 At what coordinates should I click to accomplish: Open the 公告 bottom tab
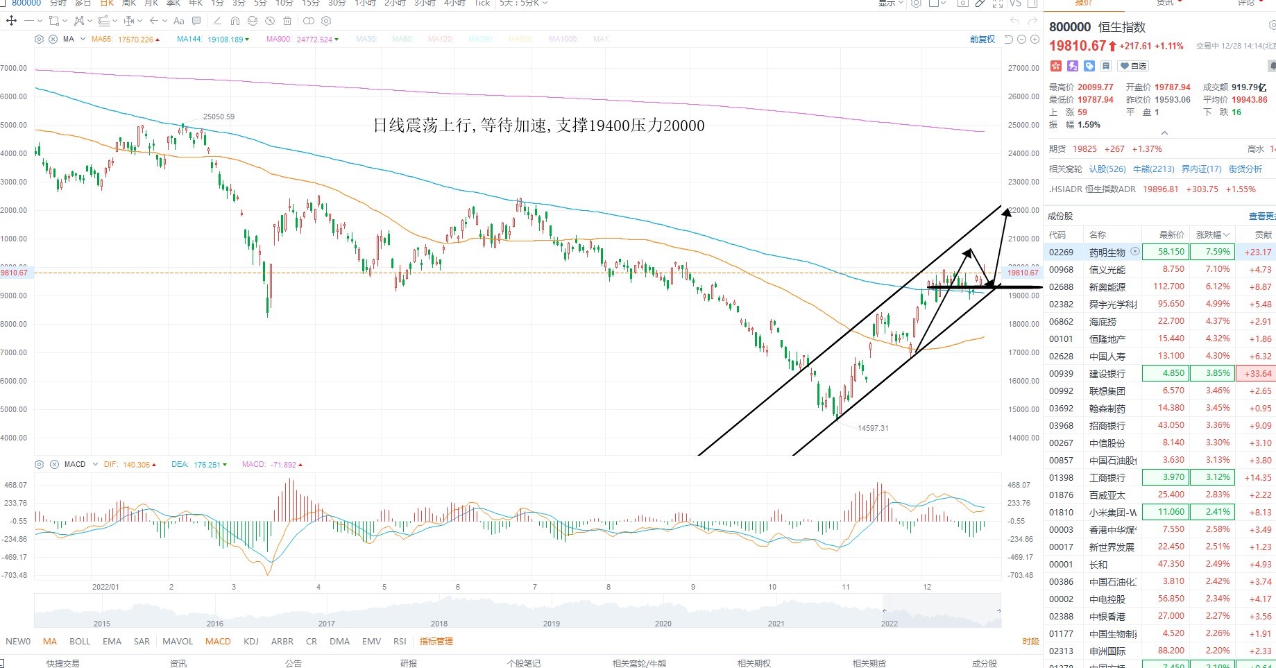[294, 663]
